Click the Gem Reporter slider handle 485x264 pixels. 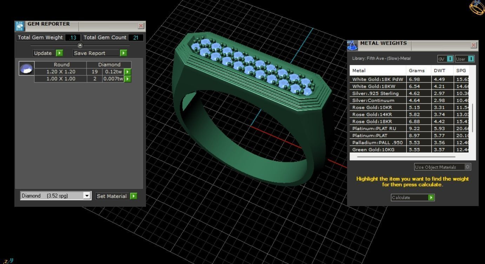(80, 45)
